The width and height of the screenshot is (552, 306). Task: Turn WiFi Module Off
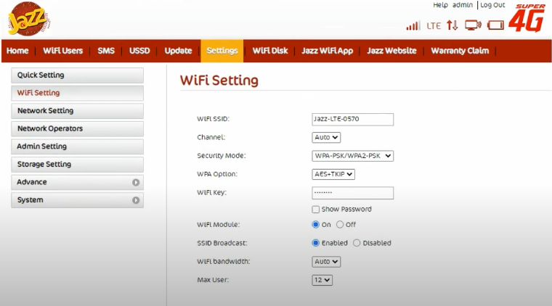pyautogui.click(x=341, y=225)
